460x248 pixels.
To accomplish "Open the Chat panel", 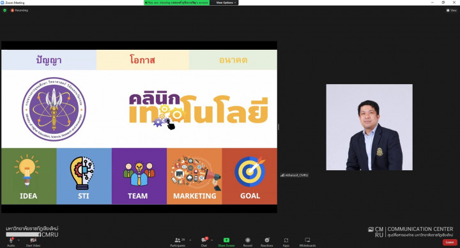I will click(204, 240).
